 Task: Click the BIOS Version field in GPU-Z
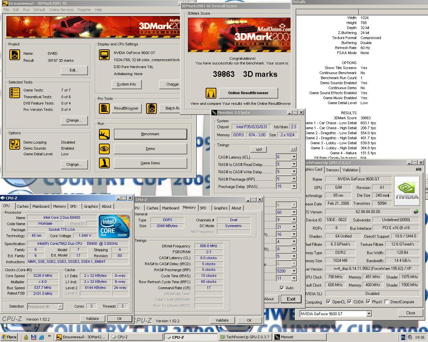(367, 212)
